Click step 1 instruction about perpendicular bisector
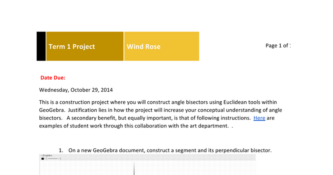 (170, 151)
